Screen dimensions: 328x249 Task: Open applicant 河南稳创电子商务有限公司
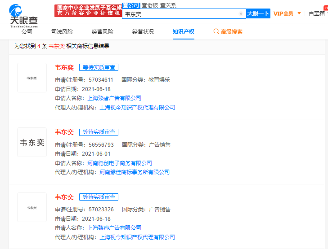click(119, 163)
